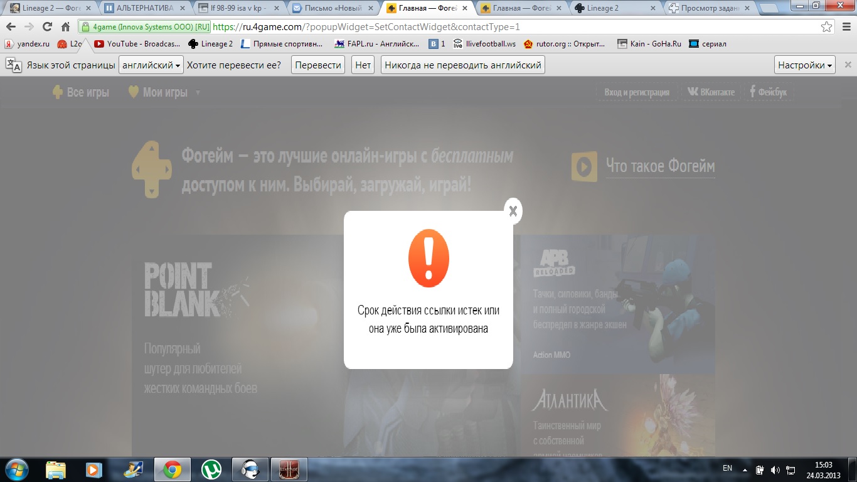Open the Kain - GoHa.Ru bookmark
The height and width of the screenshot is (482, 857).
pos(649,44)
